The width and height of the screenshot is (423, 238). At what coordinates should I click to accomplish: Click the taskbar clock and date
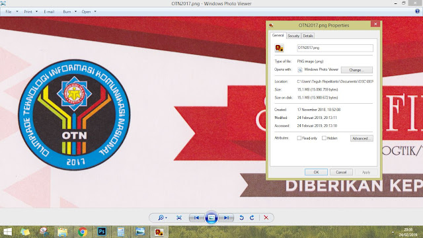click(x=408, y=232)
